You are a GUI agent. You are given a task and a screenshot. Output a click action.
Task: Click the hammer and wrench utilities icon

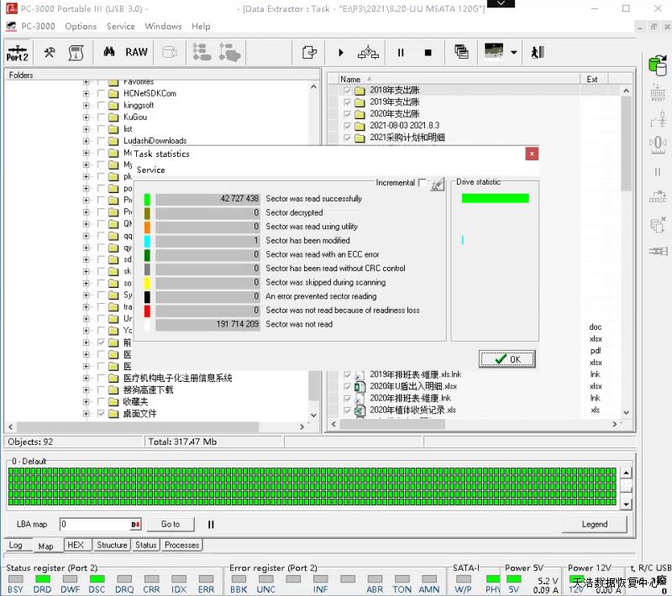coord(50,52)
